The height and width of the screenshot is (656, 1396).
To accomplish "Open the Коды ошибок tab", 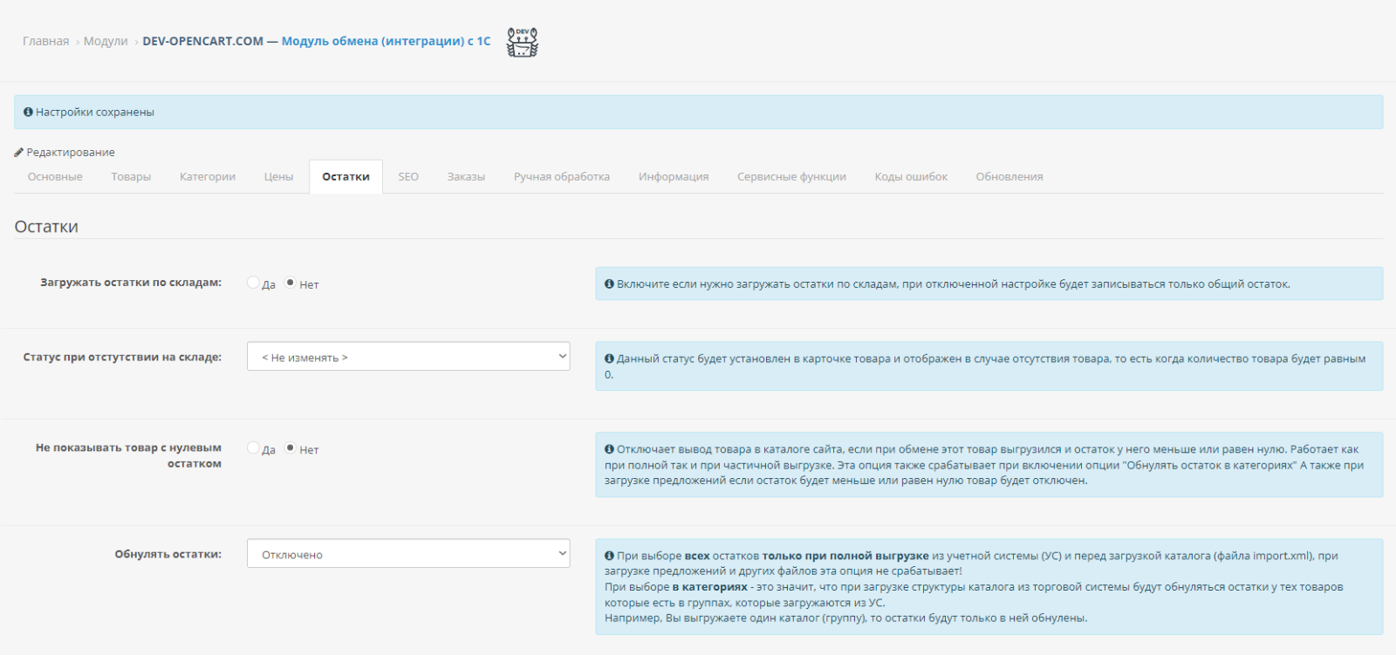I will (911, 177).
